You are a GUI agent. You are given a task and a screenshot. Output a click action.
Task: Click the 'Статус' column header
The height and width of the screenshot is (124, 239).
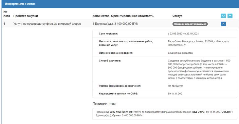(177, 16)
